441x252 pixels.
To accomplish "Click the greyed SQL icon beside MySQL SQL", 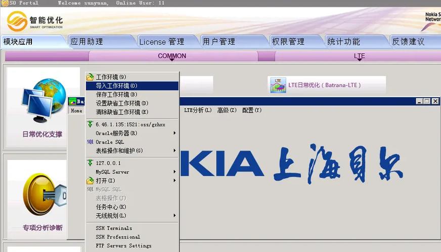I will [90, 189].
